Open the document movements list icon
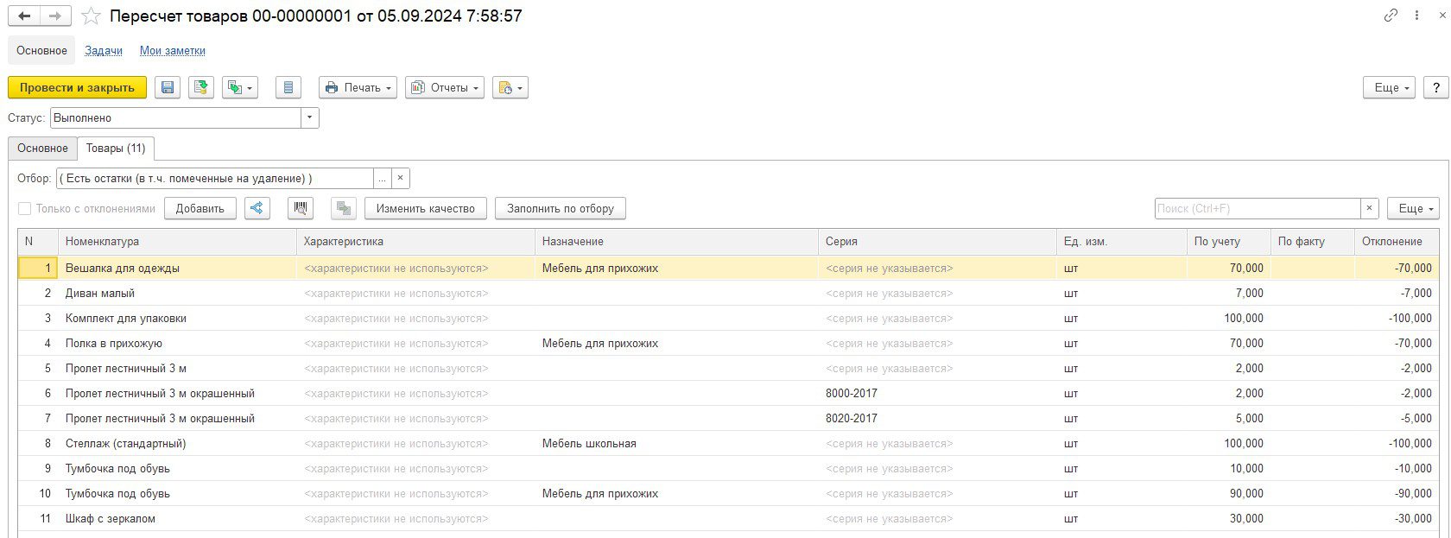The height and width of the screenshot is (538, 1451). [288, 87]
